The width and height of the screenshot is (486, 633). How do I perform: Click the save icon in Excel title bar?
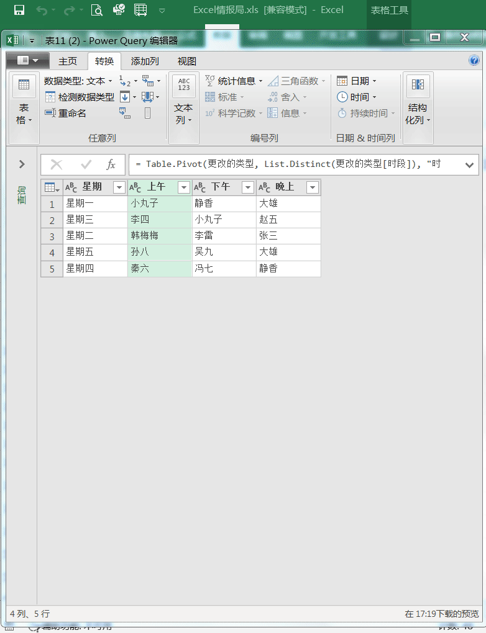click(19, 10)
